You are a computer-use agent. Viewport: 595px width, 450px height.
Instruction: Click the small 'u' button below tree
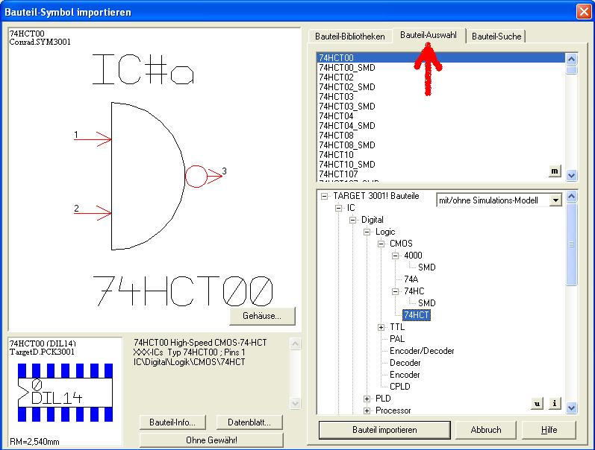point(536,403)
